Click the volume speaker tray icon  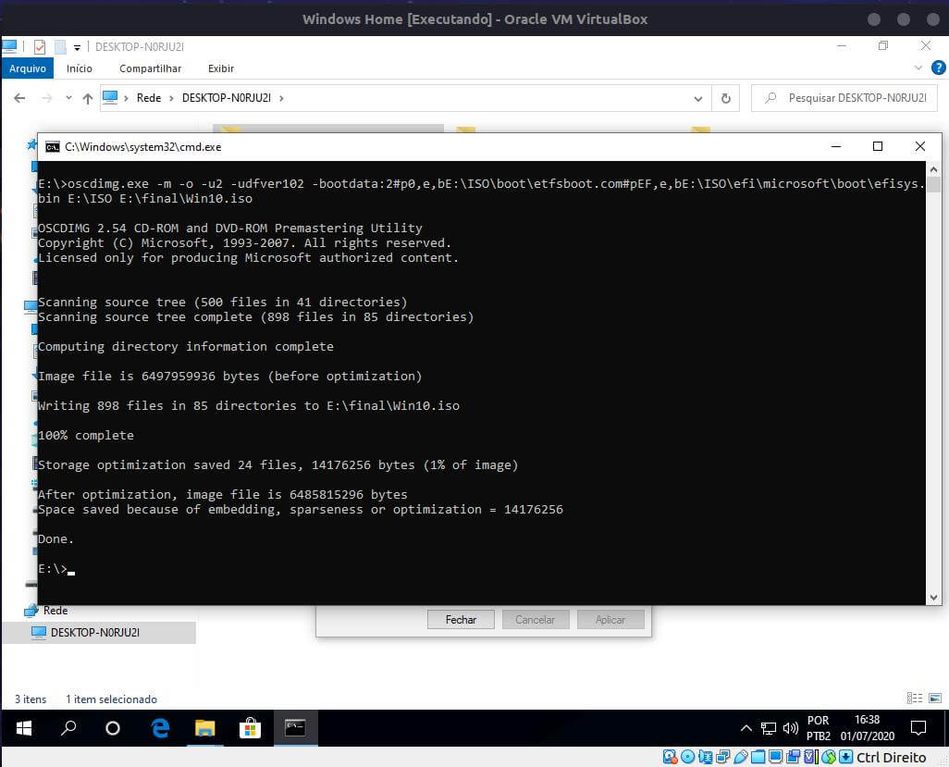click(x=791, y=728)
